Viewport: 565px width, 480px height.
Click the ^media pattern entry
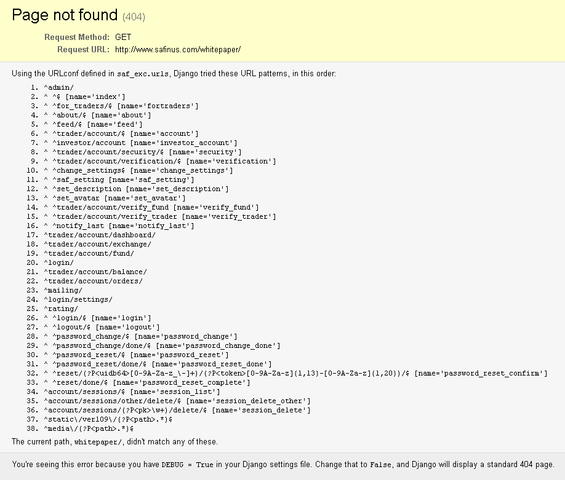coord(89,428)
